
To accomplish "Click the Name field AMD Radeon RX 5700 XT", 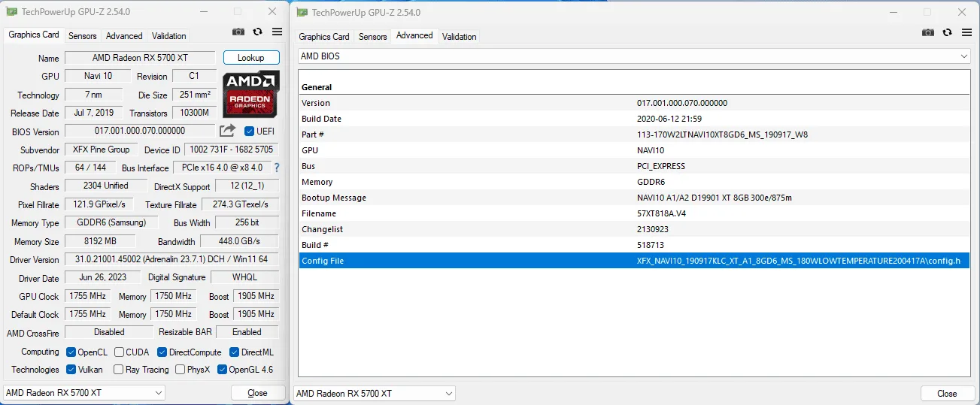I will pos(141,58).
